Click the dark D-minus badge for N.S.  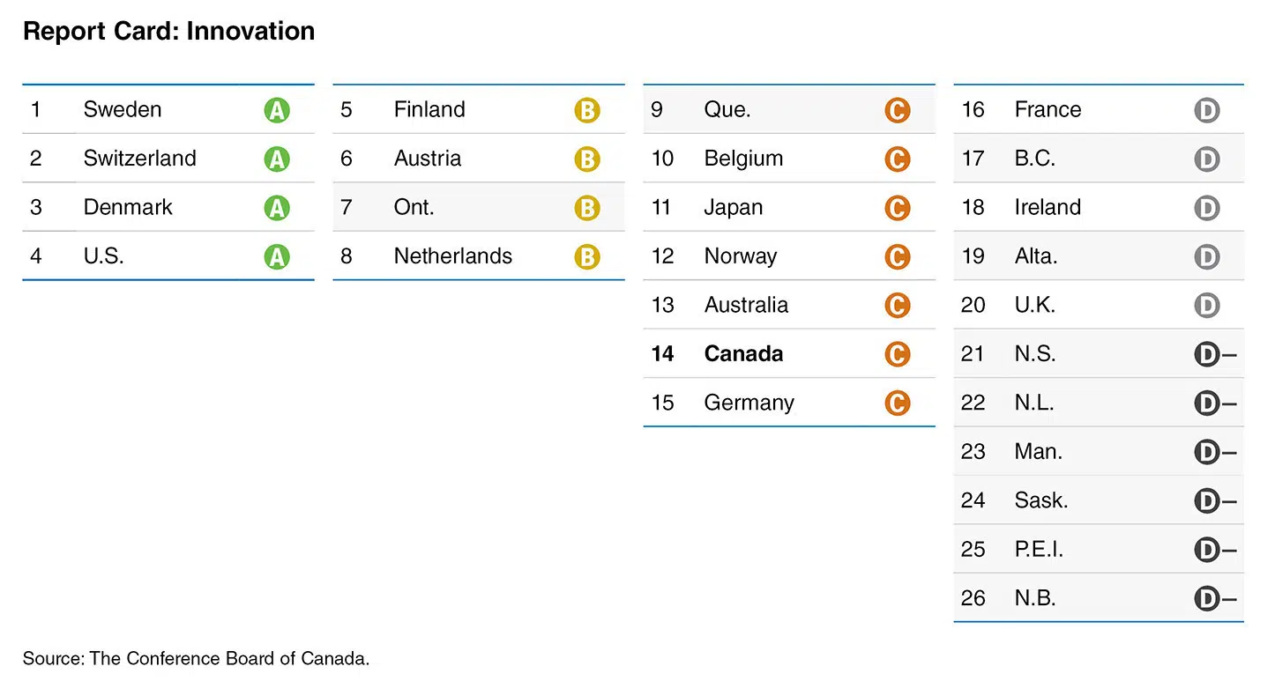pos(1213,354)
